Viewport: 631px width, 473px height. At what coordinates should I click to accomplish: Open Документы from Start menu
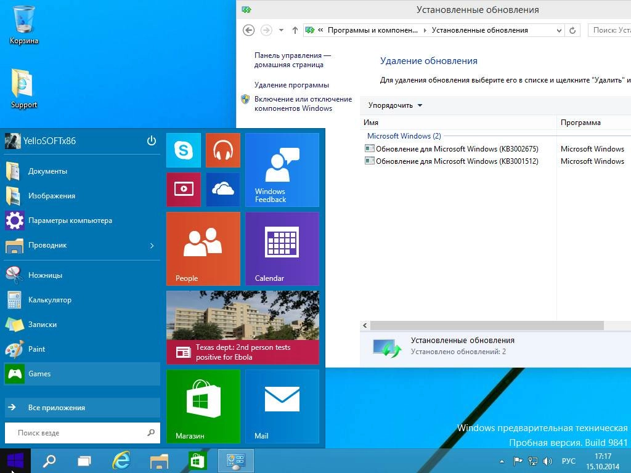pos(82,171)
